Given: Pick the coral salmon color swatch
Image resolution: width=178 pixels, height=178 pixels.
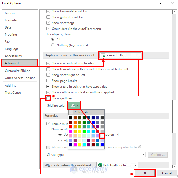Looking at the screenshot, I should point(93,140).
